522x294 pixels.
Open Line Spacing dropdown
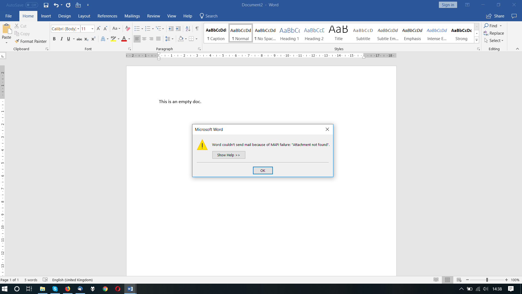click(x=169, y=39)
